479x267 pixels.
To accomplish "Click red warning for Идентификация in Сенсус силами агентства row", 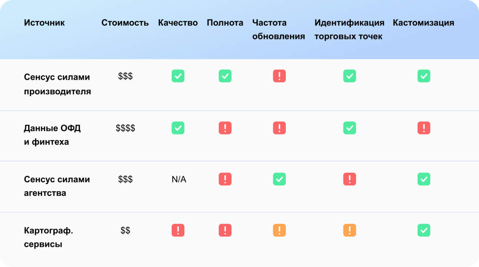I will (349, 179).
